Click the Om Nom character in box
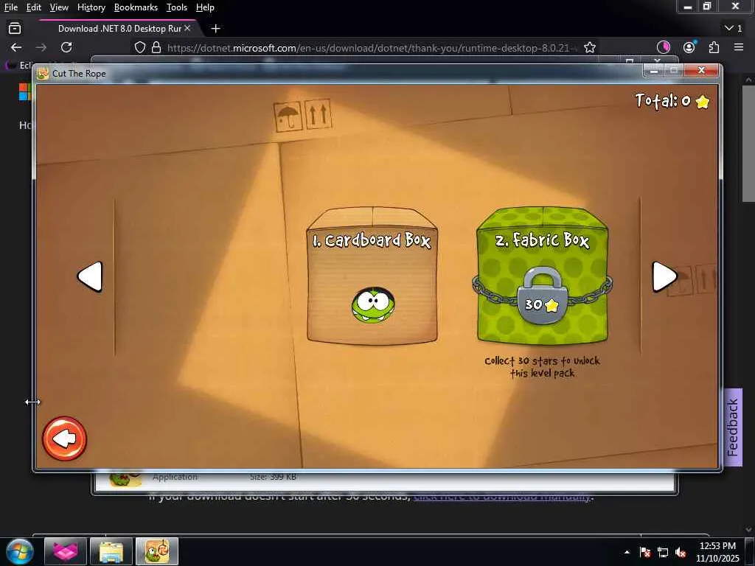Screen dimensions: 755x566 [373, 304]
